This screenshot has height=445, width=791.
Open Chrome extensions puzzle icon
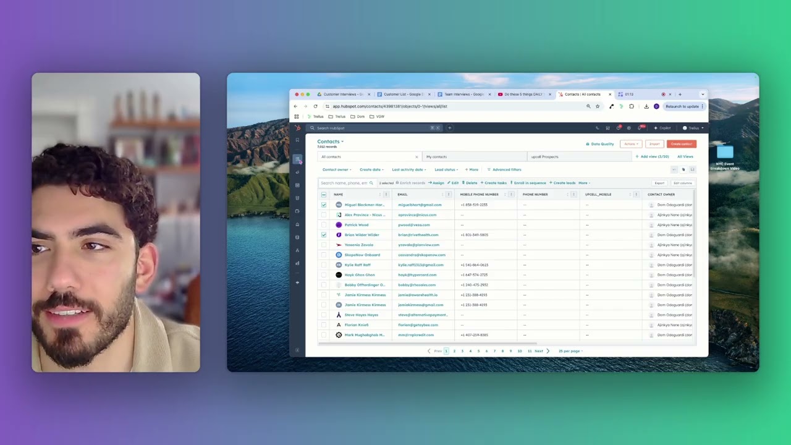[632, 106]
